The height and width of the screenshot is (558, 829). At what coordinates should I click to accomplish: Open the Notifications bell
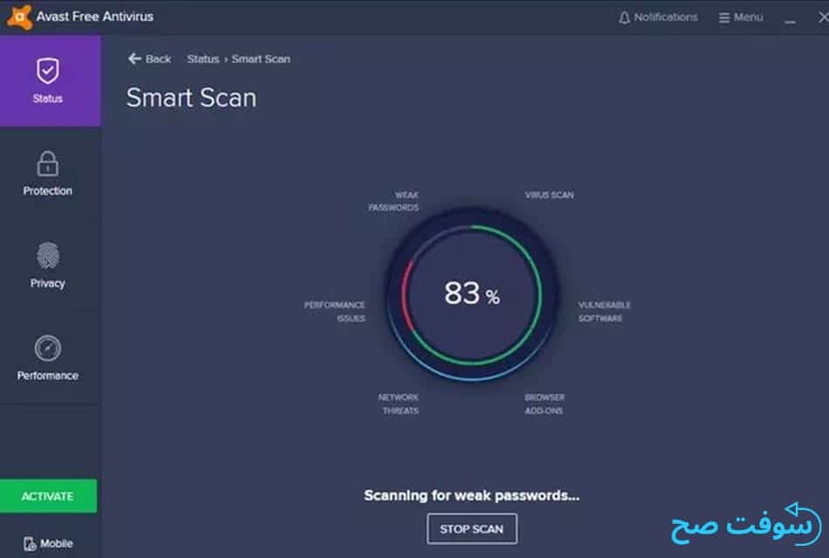[658, 17]
